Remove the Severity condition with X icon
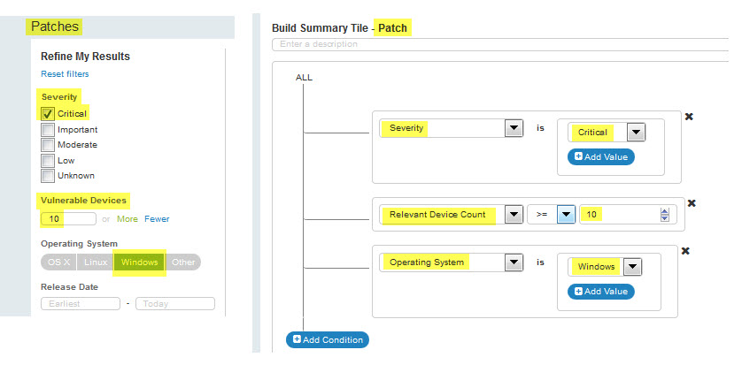The image size is (742, 365). point(689,117)
